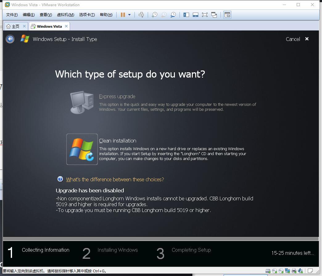Toggle the thumbnail bar view
Viewport: 322px width, 276px height.
[196, 15]
